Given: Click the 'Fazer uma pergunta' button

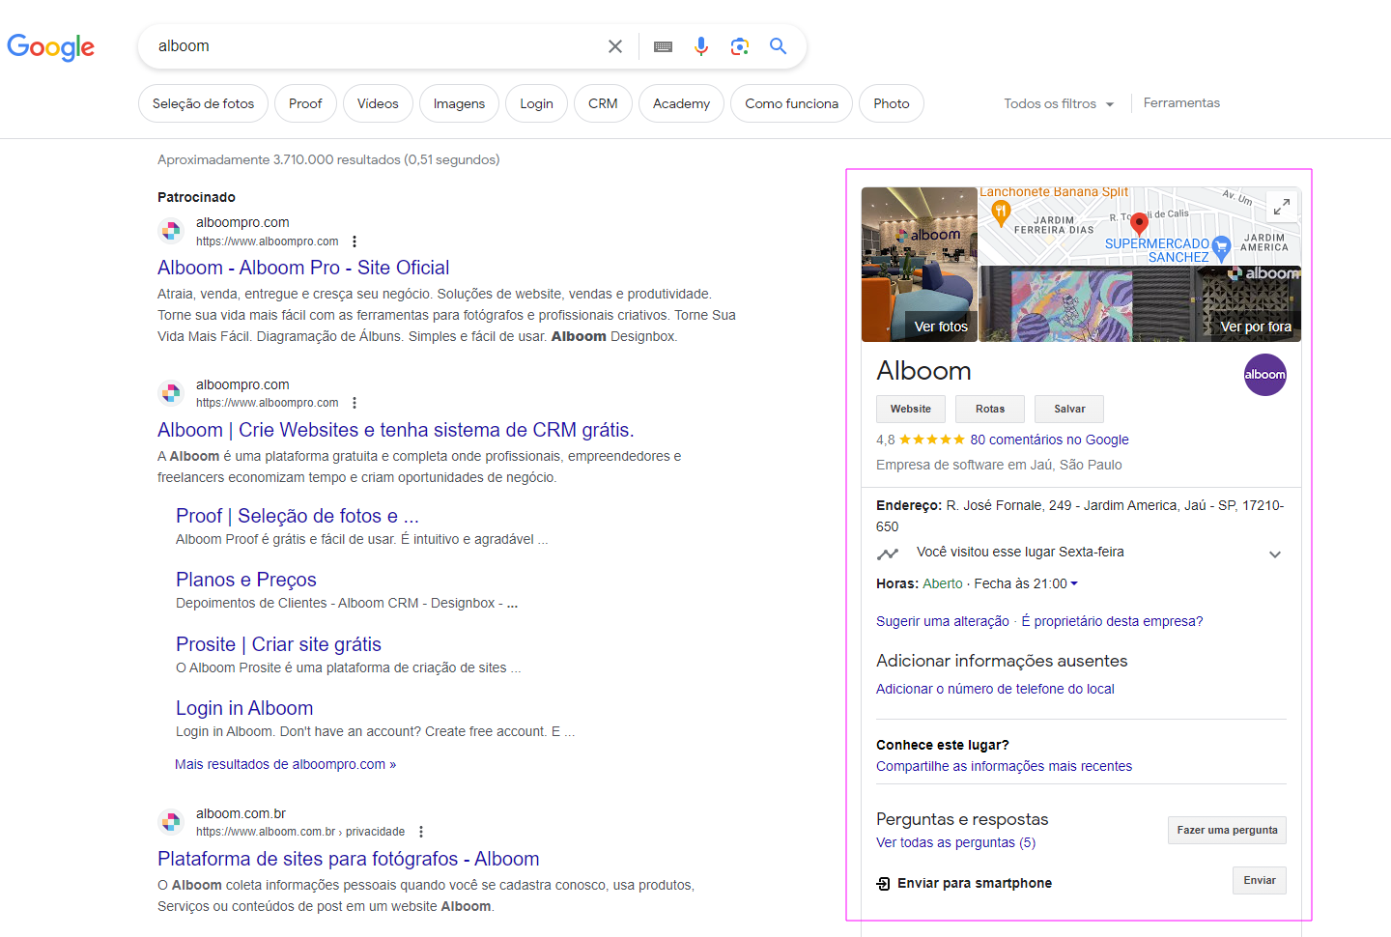Looking at the screenshot, I should click(1227, 830).
